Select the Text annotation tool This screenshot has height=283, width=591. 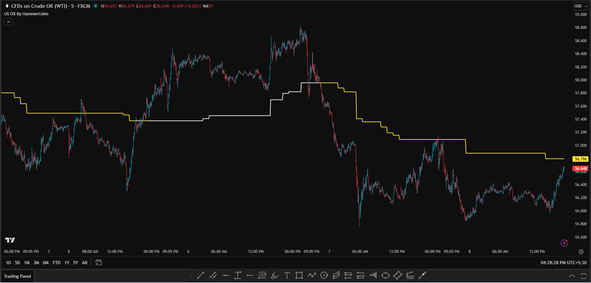[x=287, y=276]
